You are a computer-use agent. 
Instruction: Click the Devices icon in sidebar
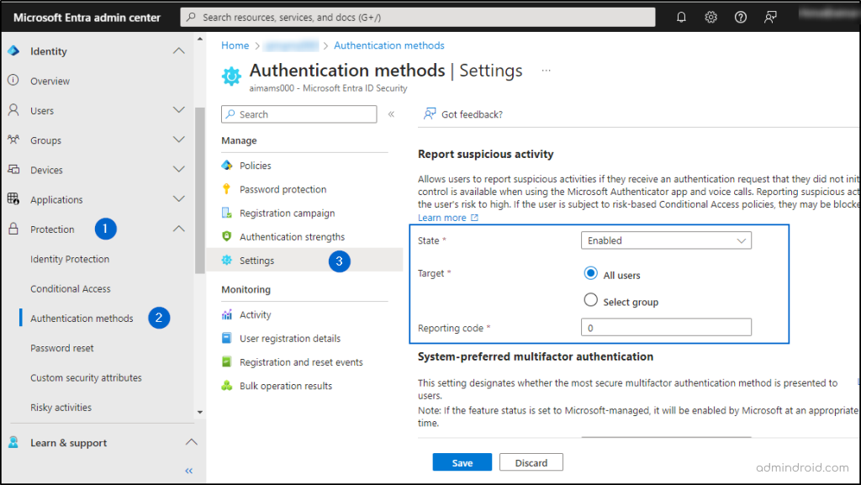[x=13, y=169]
